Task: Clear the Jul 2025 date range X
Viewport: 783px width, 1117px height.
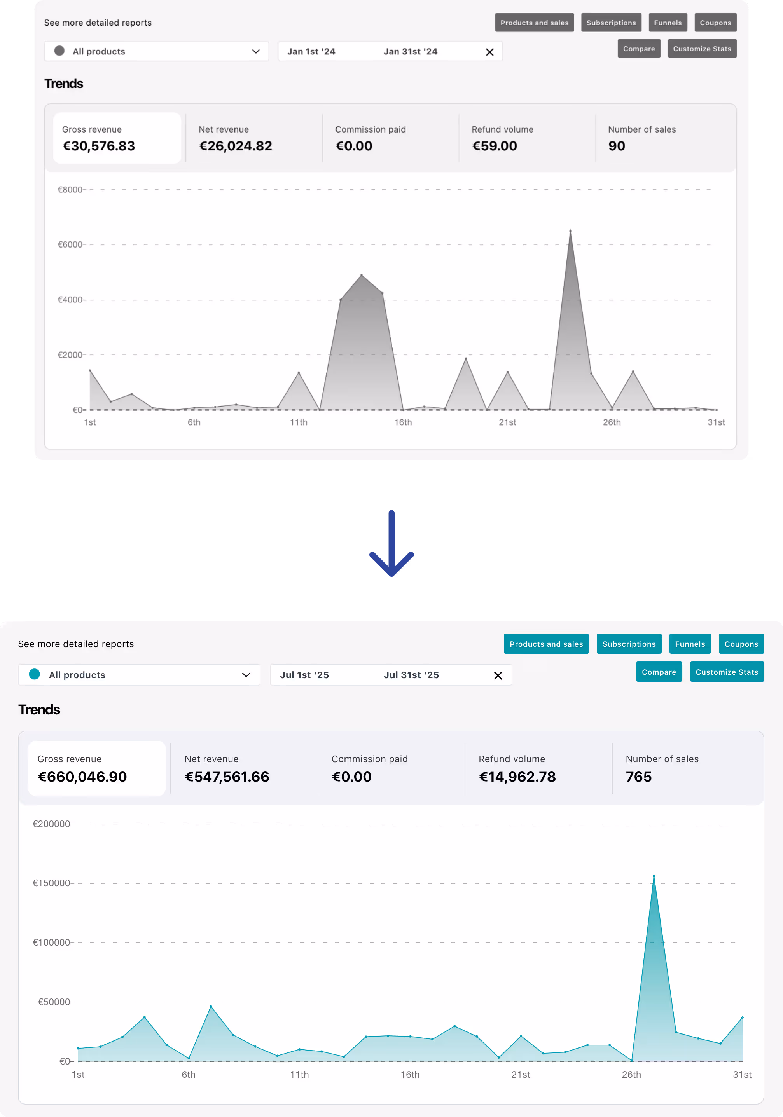Action: (x=498, y=675)
